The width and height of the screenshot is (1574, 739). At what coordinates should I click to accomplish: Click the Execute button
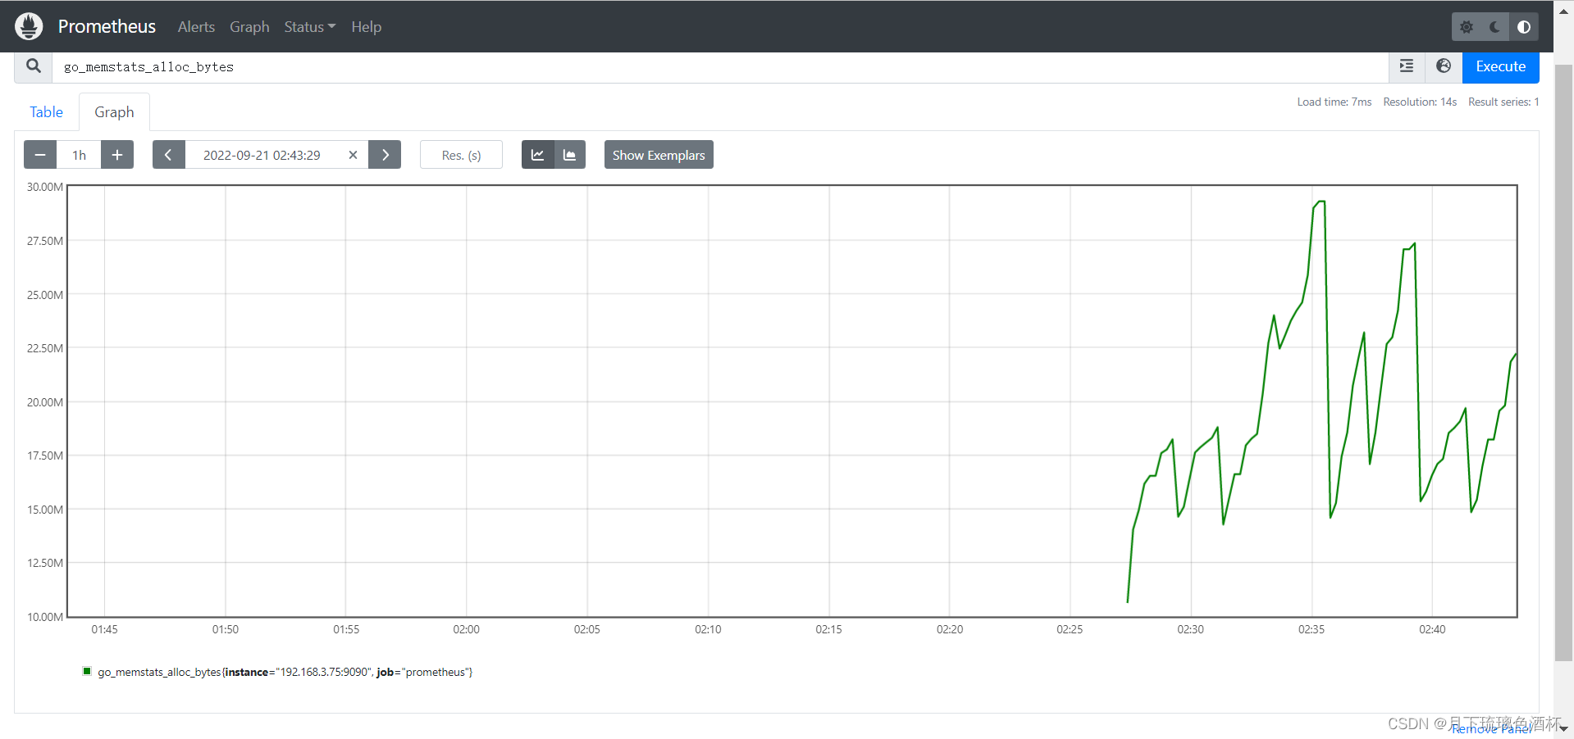[1500, 66]
